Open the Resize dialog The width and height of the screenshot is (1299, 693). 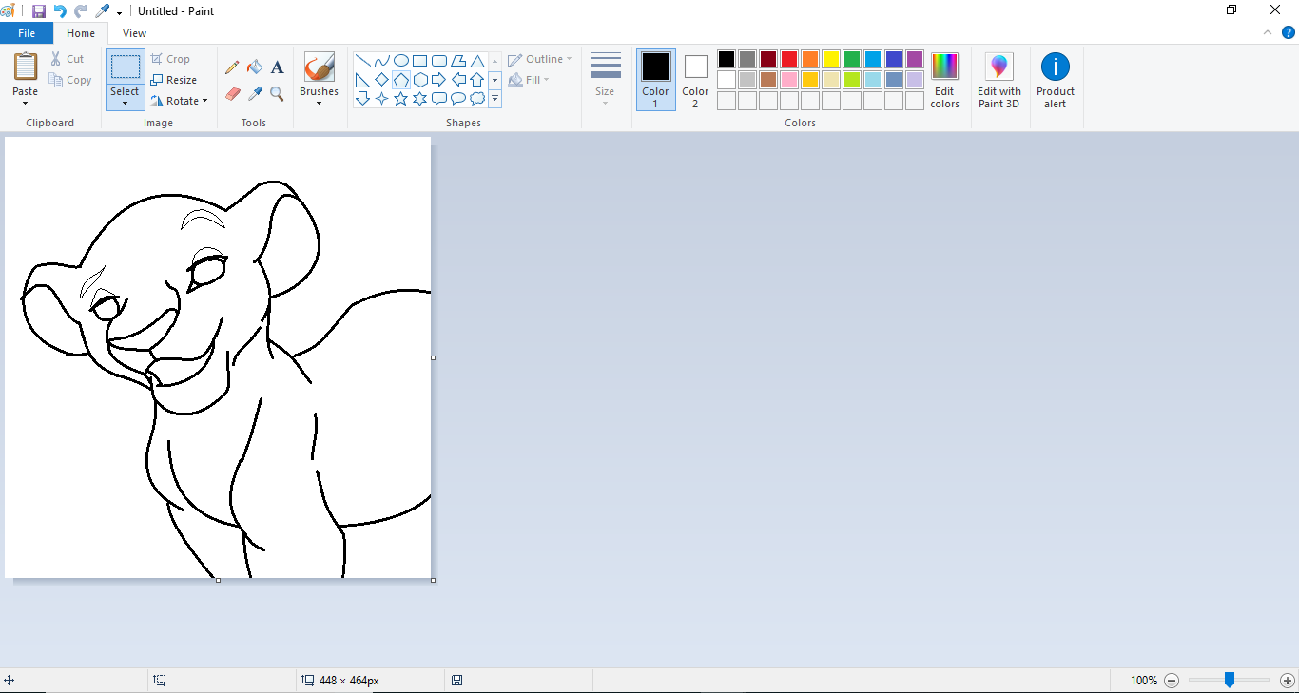click(x=173, y=80)
